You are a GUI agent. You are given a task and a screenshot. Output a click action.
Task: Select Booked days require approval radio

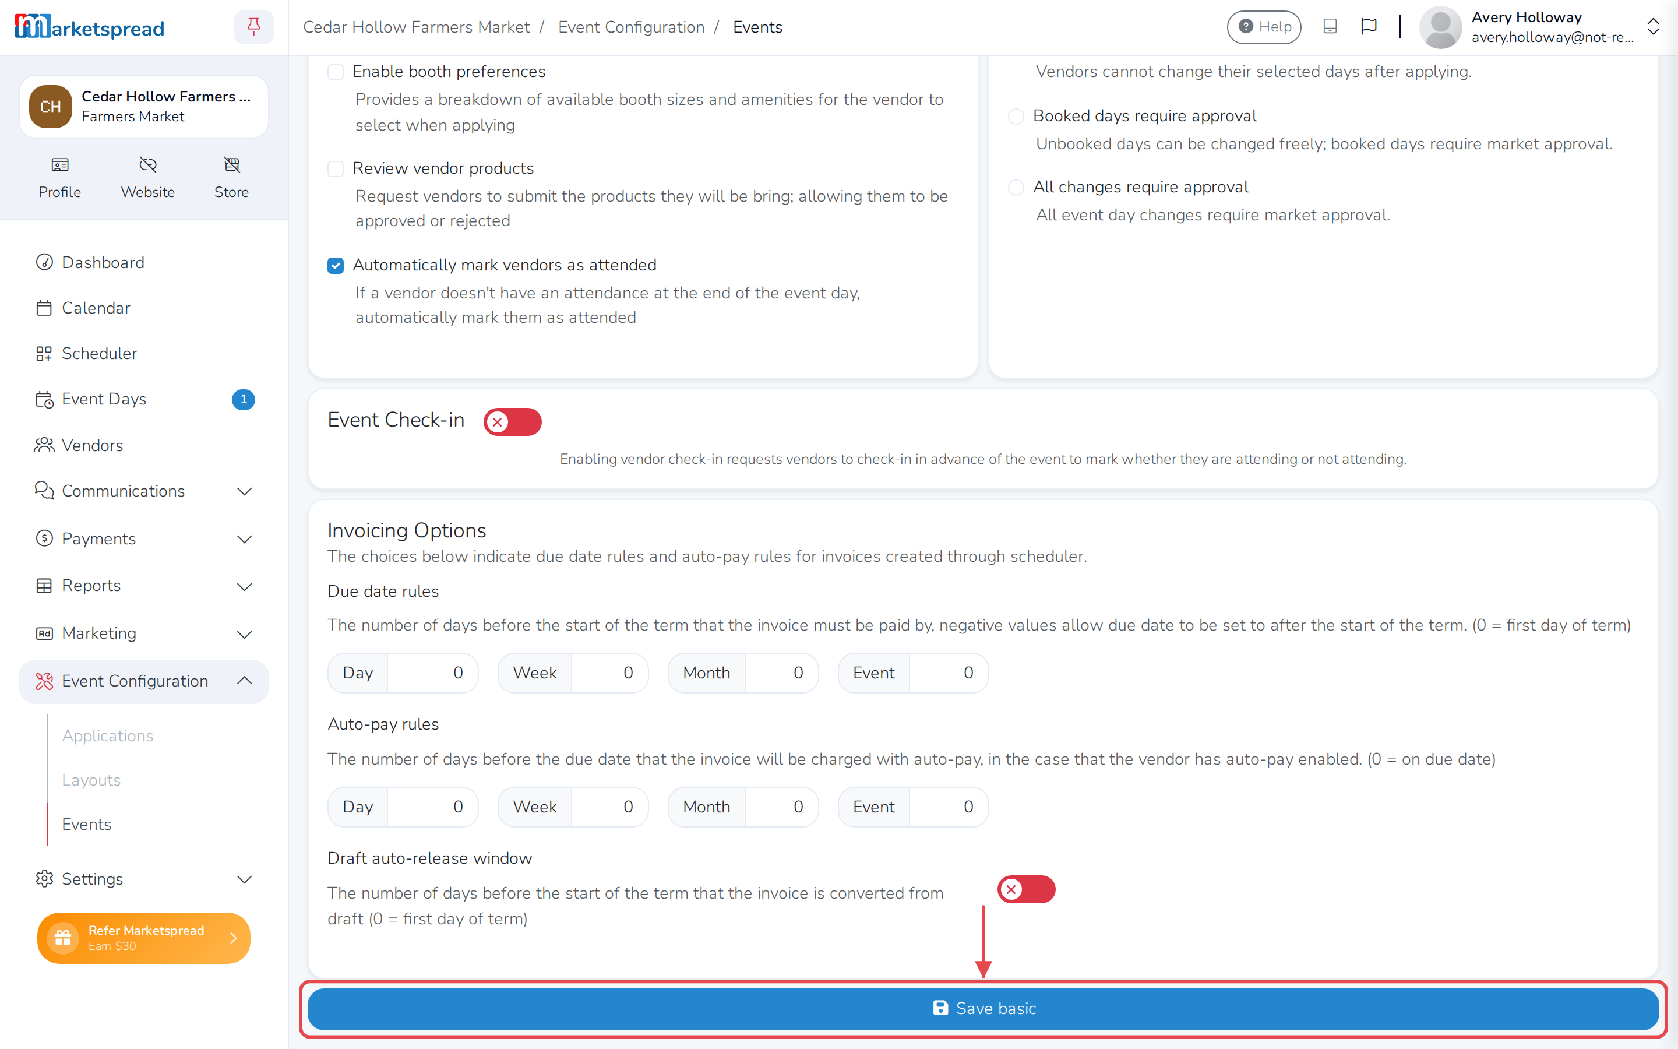click(1016, 116)
